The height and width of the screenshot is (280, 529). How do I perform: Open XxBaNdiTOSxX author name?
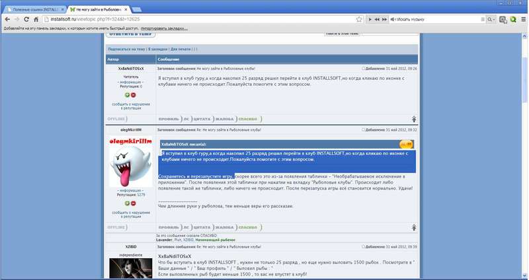click(x=131, y=69)
